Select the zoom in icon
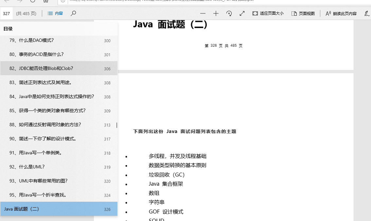The image size is (371, 221). pos(216,14)
